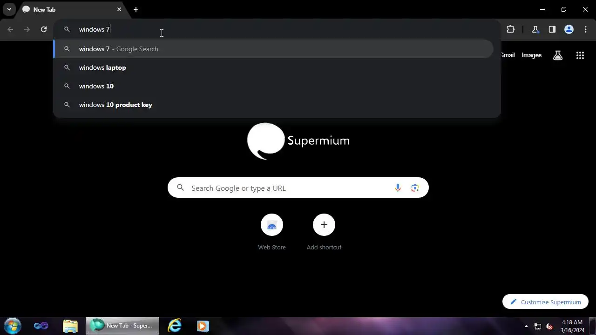Open Windows Explorer from taskbar

(x=70, y=326)
